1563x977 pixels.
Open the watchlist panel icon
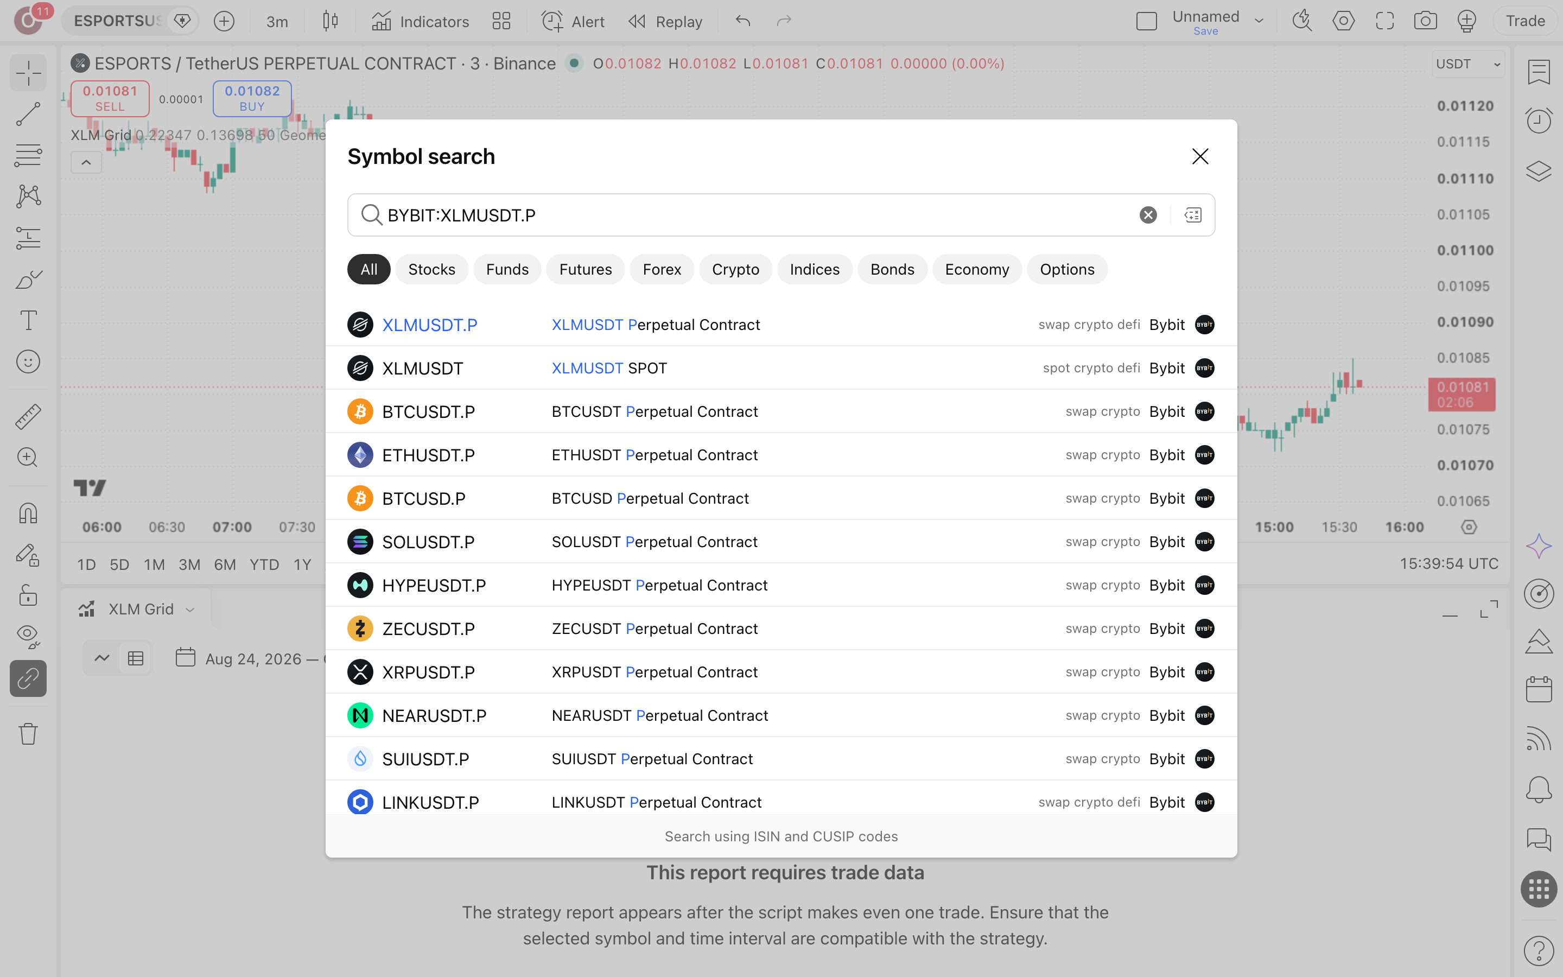tap(1539, 72)
